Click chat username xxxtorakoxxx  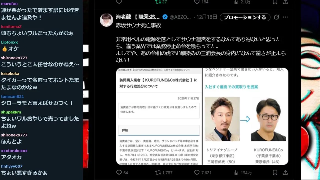(14, 151)
